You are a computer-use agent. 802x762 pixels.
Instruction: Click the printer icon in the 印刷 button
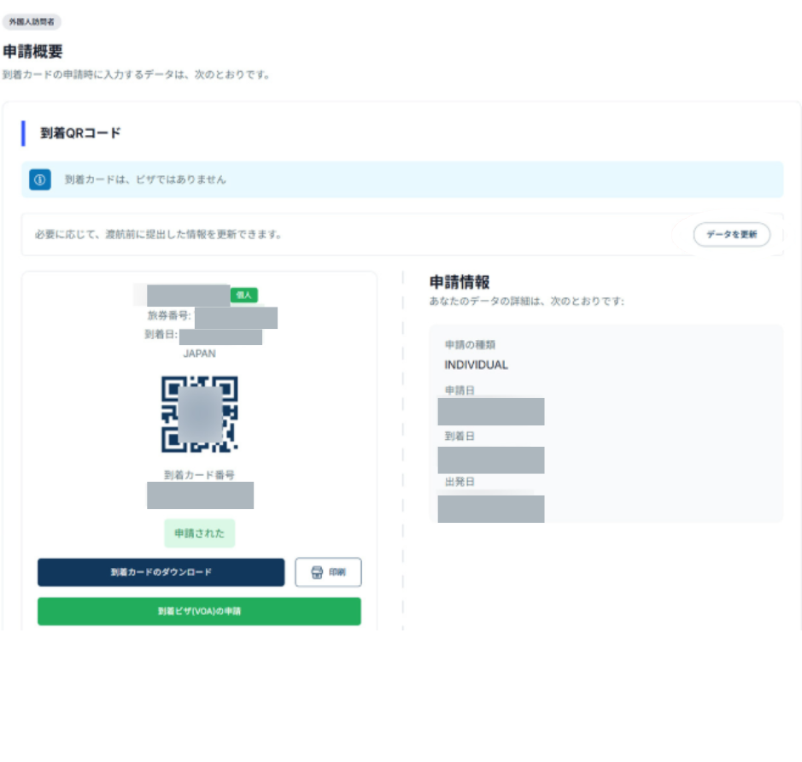point(317,572)
